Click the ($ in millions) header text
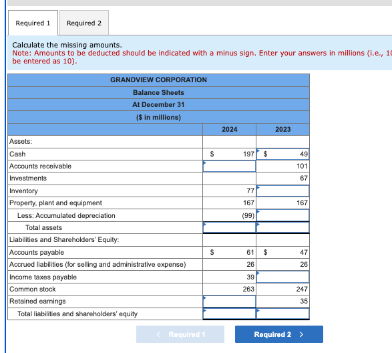Screen dimensions: 392x353 [x=158, y=118]
